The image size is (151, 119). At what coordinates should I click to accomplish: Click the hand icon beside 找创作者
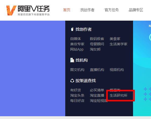coord(72,29)
